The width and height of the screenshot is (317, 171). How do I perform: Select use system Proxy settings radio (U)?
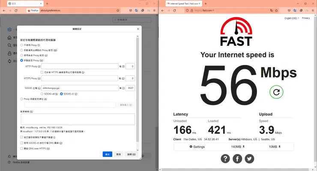[x=21, y=55]
